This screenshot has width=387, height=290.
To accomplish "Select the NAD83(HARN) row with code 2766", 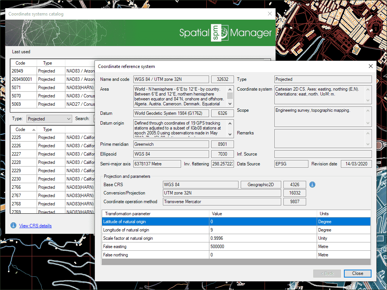I will [x=23, y=187].
